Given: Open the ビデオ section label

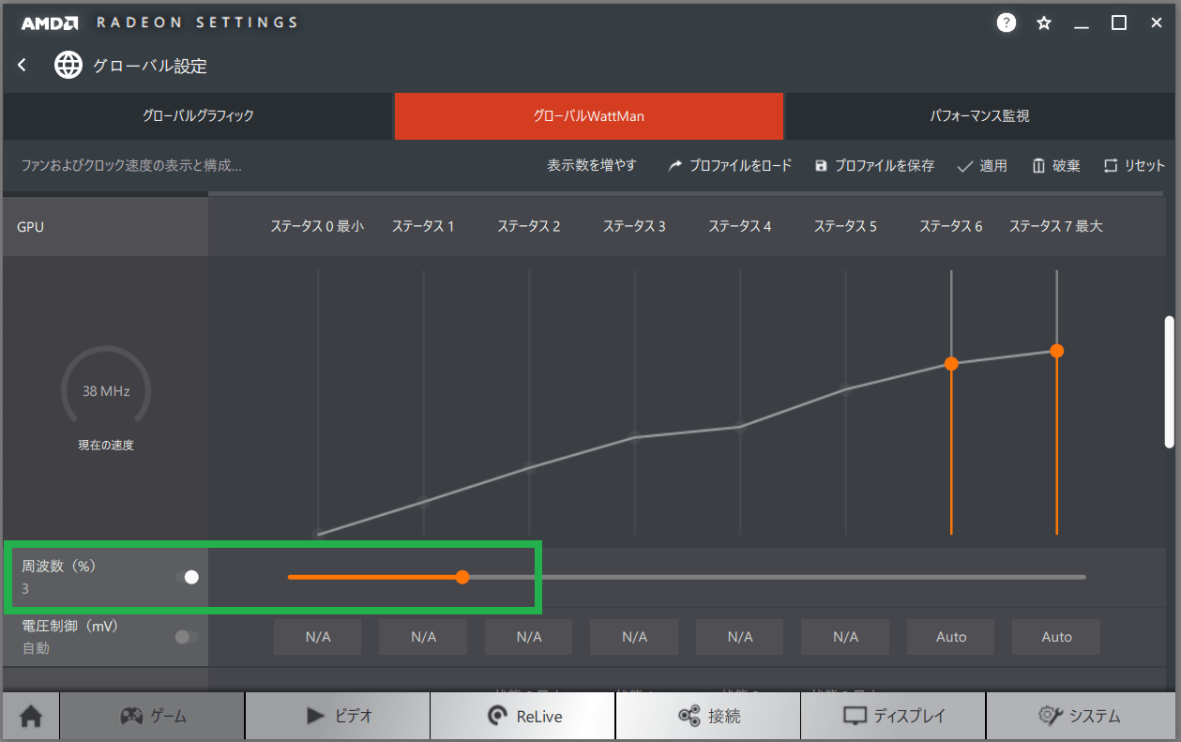Looking at the screenshot, I should tap(354, 717).
